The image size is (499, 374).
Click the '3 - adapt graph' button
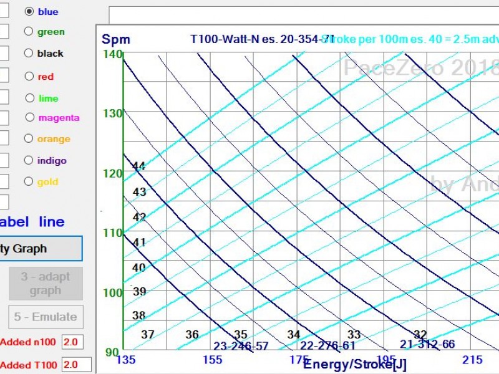46,284
